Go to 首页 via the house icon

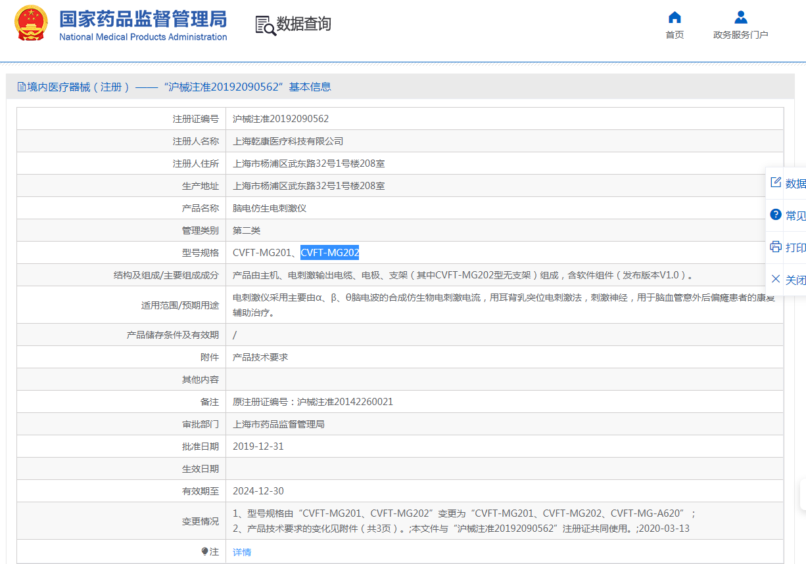675,17
